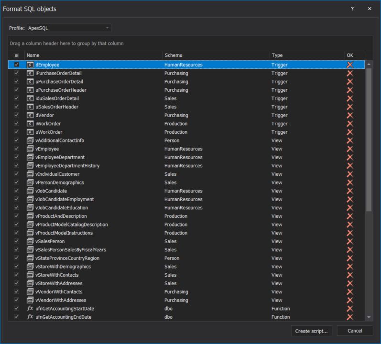381x344 pixels.
Task: Click the view icon beside vStateProvinceCountryRegion
Action: point(30,258)
